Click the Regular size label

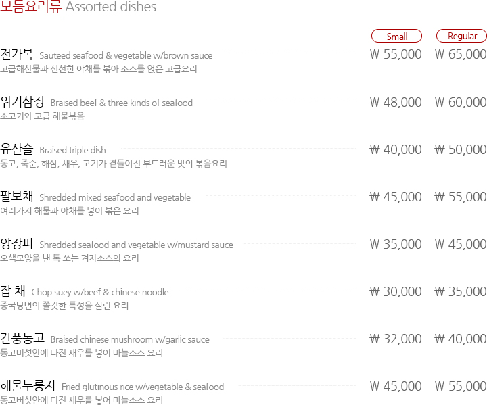pyautogui.click(x=461, y=36)
